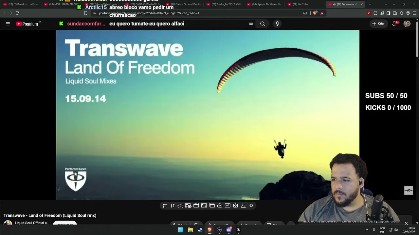Click the video player thumbnail area

pos(208,115)
